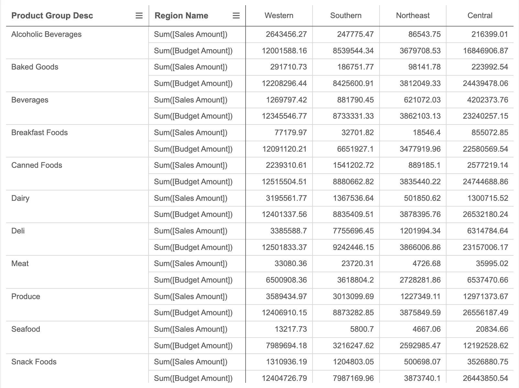Viewport: 519px width, 388px height.
Task: Open the Product Group Desc column menu
Action: coord(138,16)
